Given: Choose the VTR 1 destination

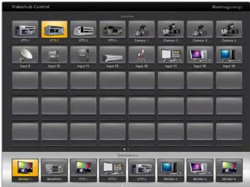Looking at the screenshot, I should [84, 170].
